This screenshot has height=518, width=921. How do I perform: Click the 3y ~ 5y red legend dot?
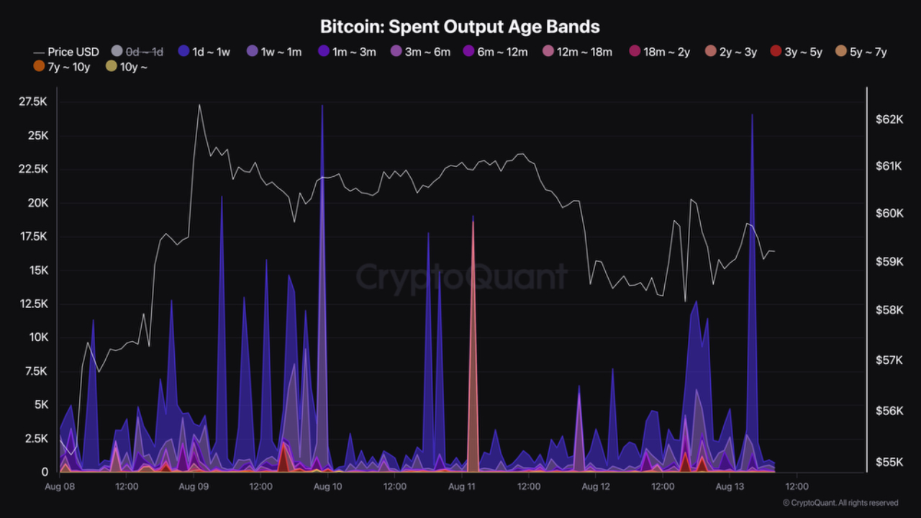(x=776, y=52)
